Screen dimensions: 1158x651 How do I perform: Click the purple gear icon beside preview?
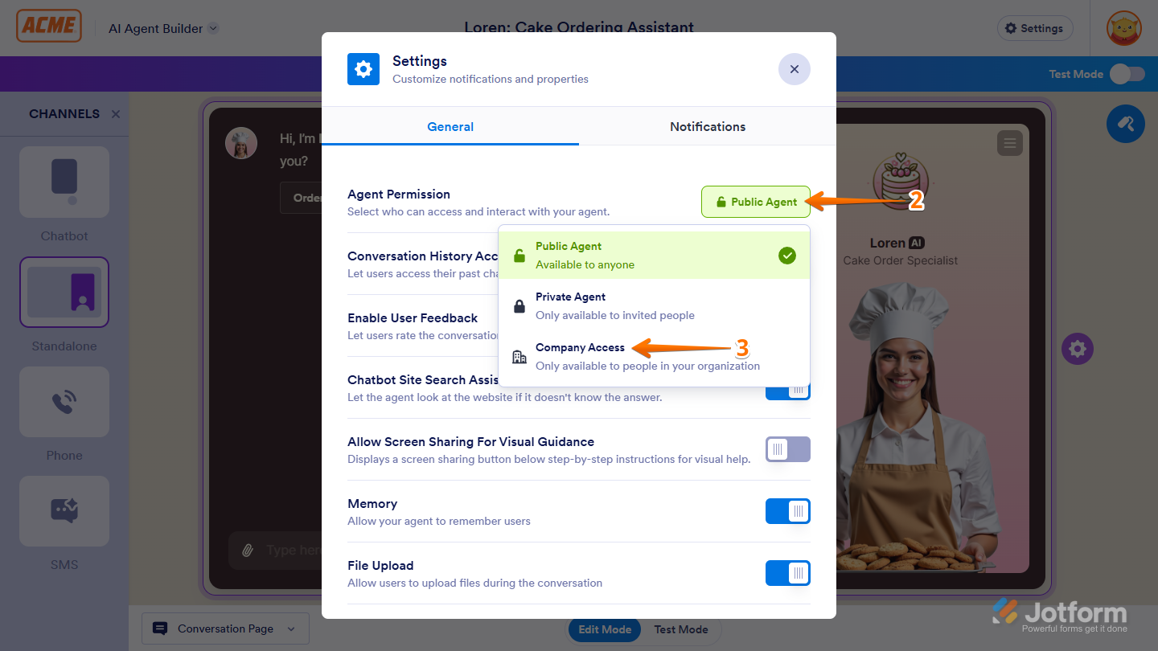[1078, 349]
